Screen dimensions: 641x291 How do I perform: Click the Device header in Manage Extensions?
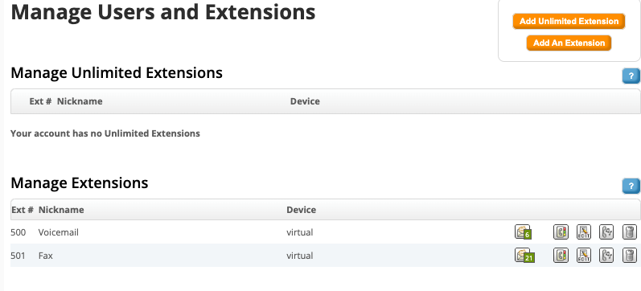click(302, 210)
